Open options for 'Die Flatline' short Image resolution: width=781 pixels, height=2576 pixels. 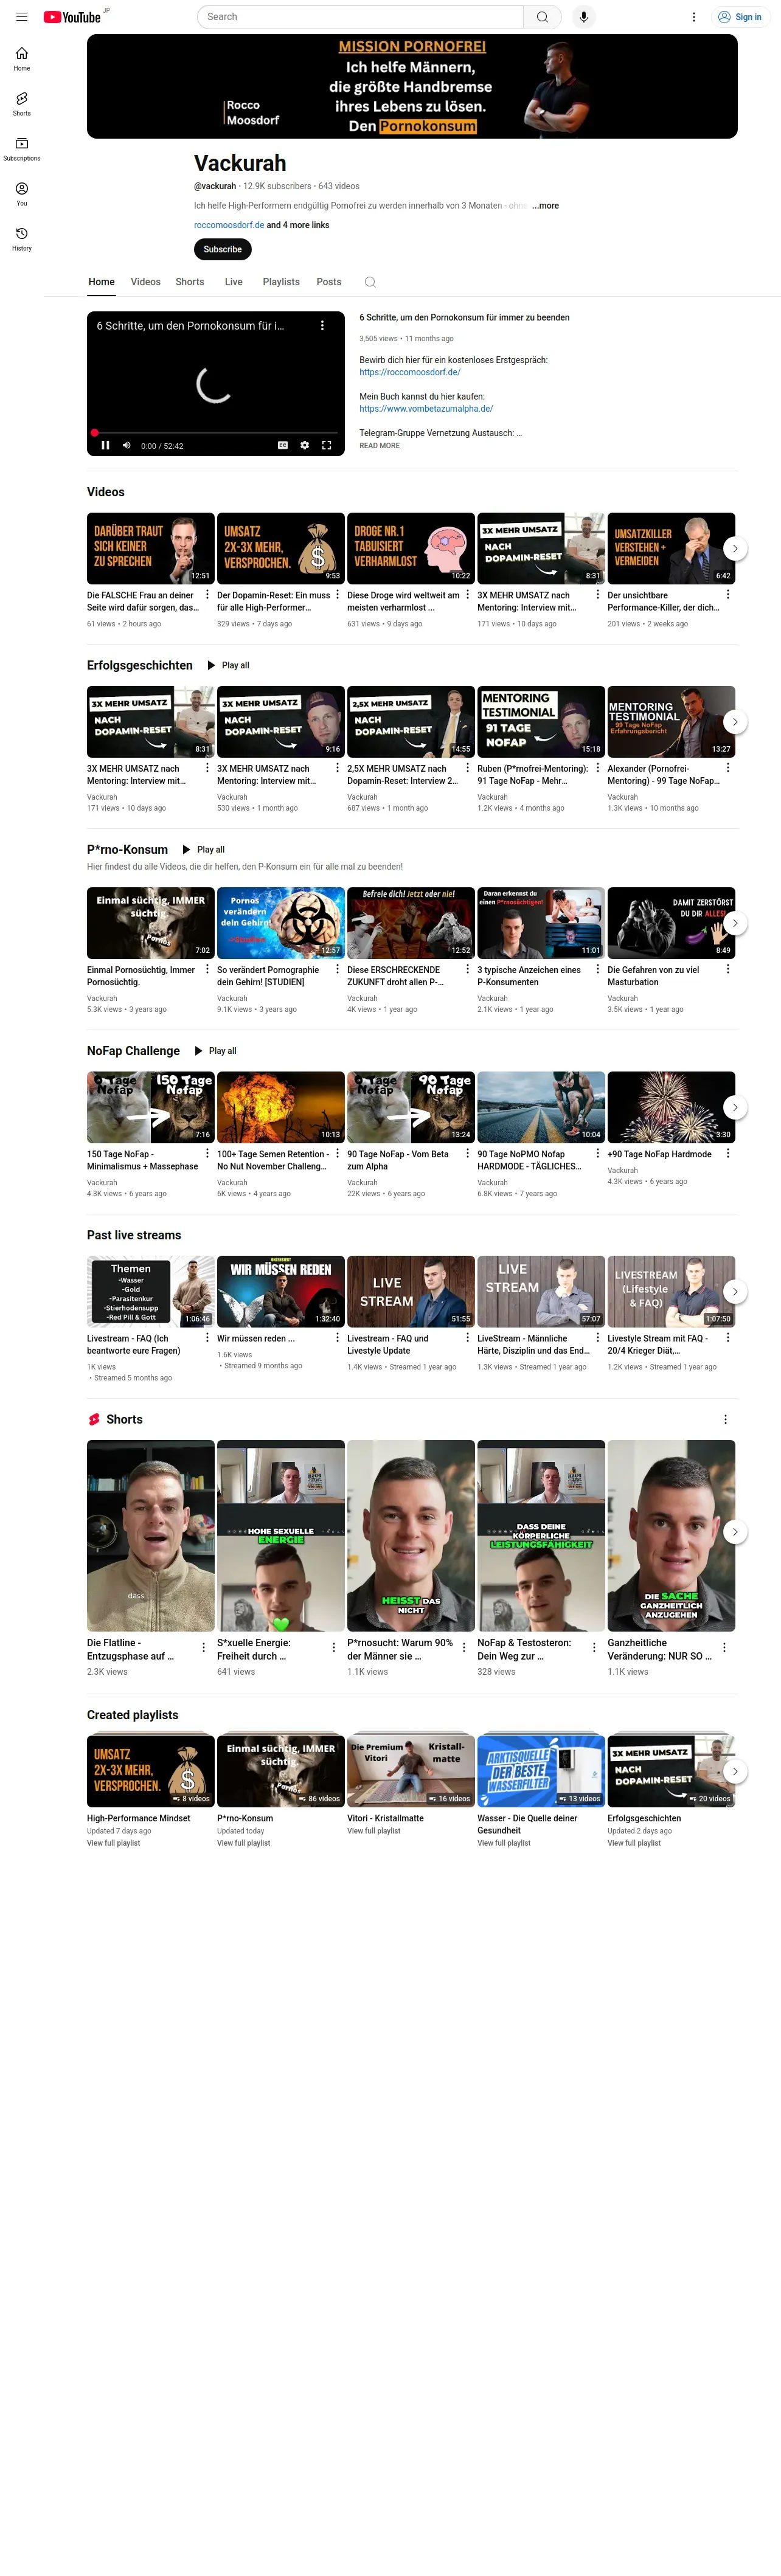[204, 1647]
